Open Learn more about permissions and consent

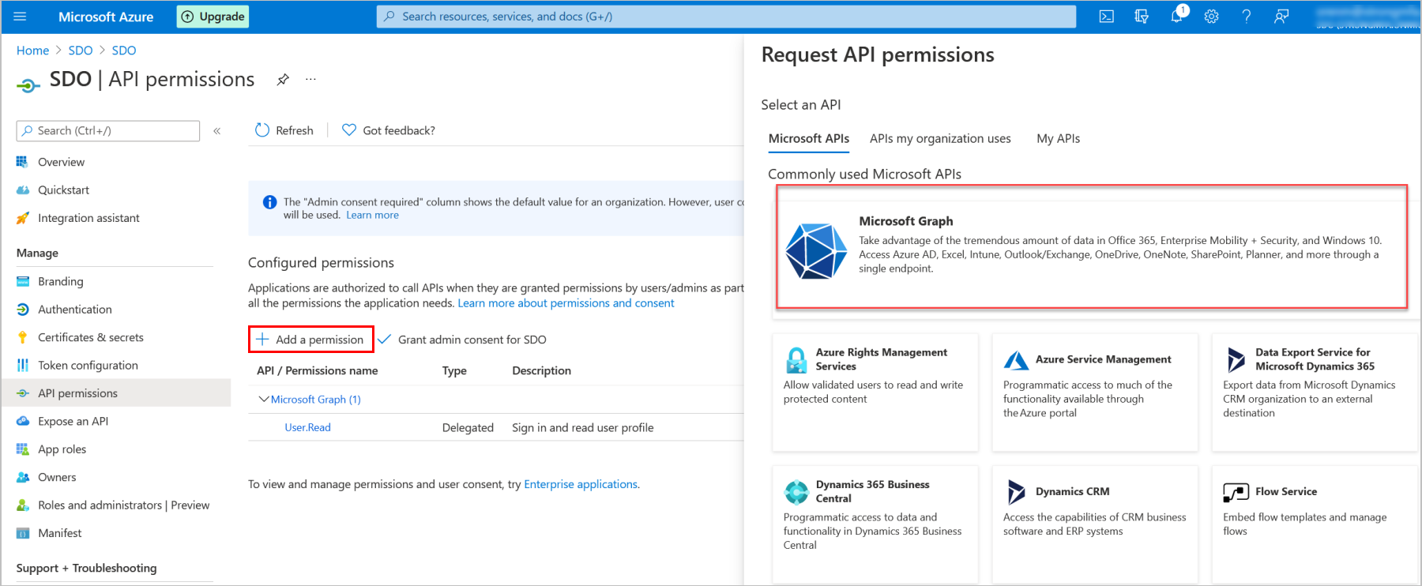[x=566, y=303]
